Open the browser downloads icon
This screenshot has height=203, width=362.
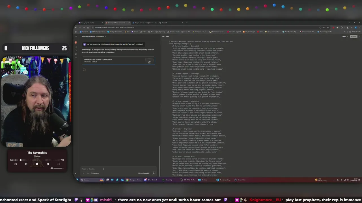coord(347,27)
